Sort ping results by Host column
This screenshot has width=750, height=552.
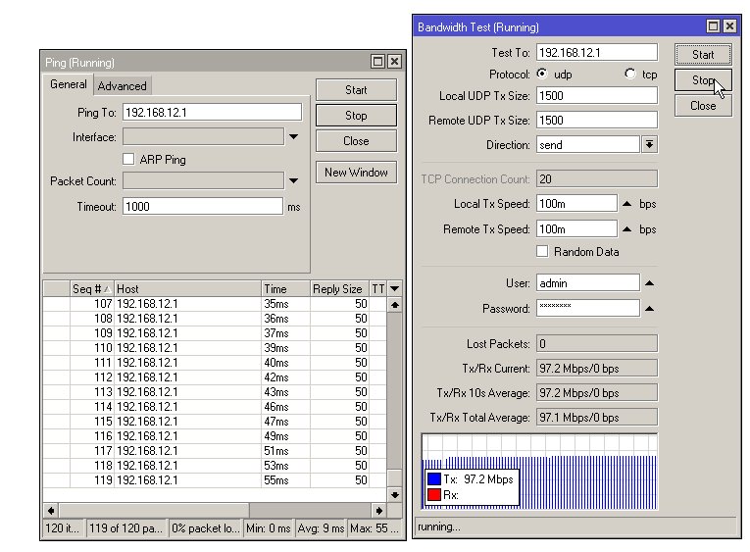[188, 289]
